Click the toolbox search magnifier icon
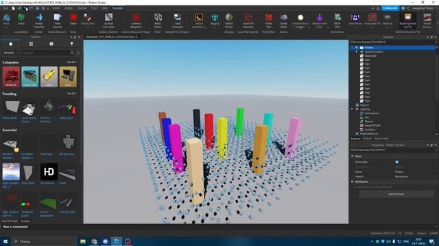 pos(72,53)
